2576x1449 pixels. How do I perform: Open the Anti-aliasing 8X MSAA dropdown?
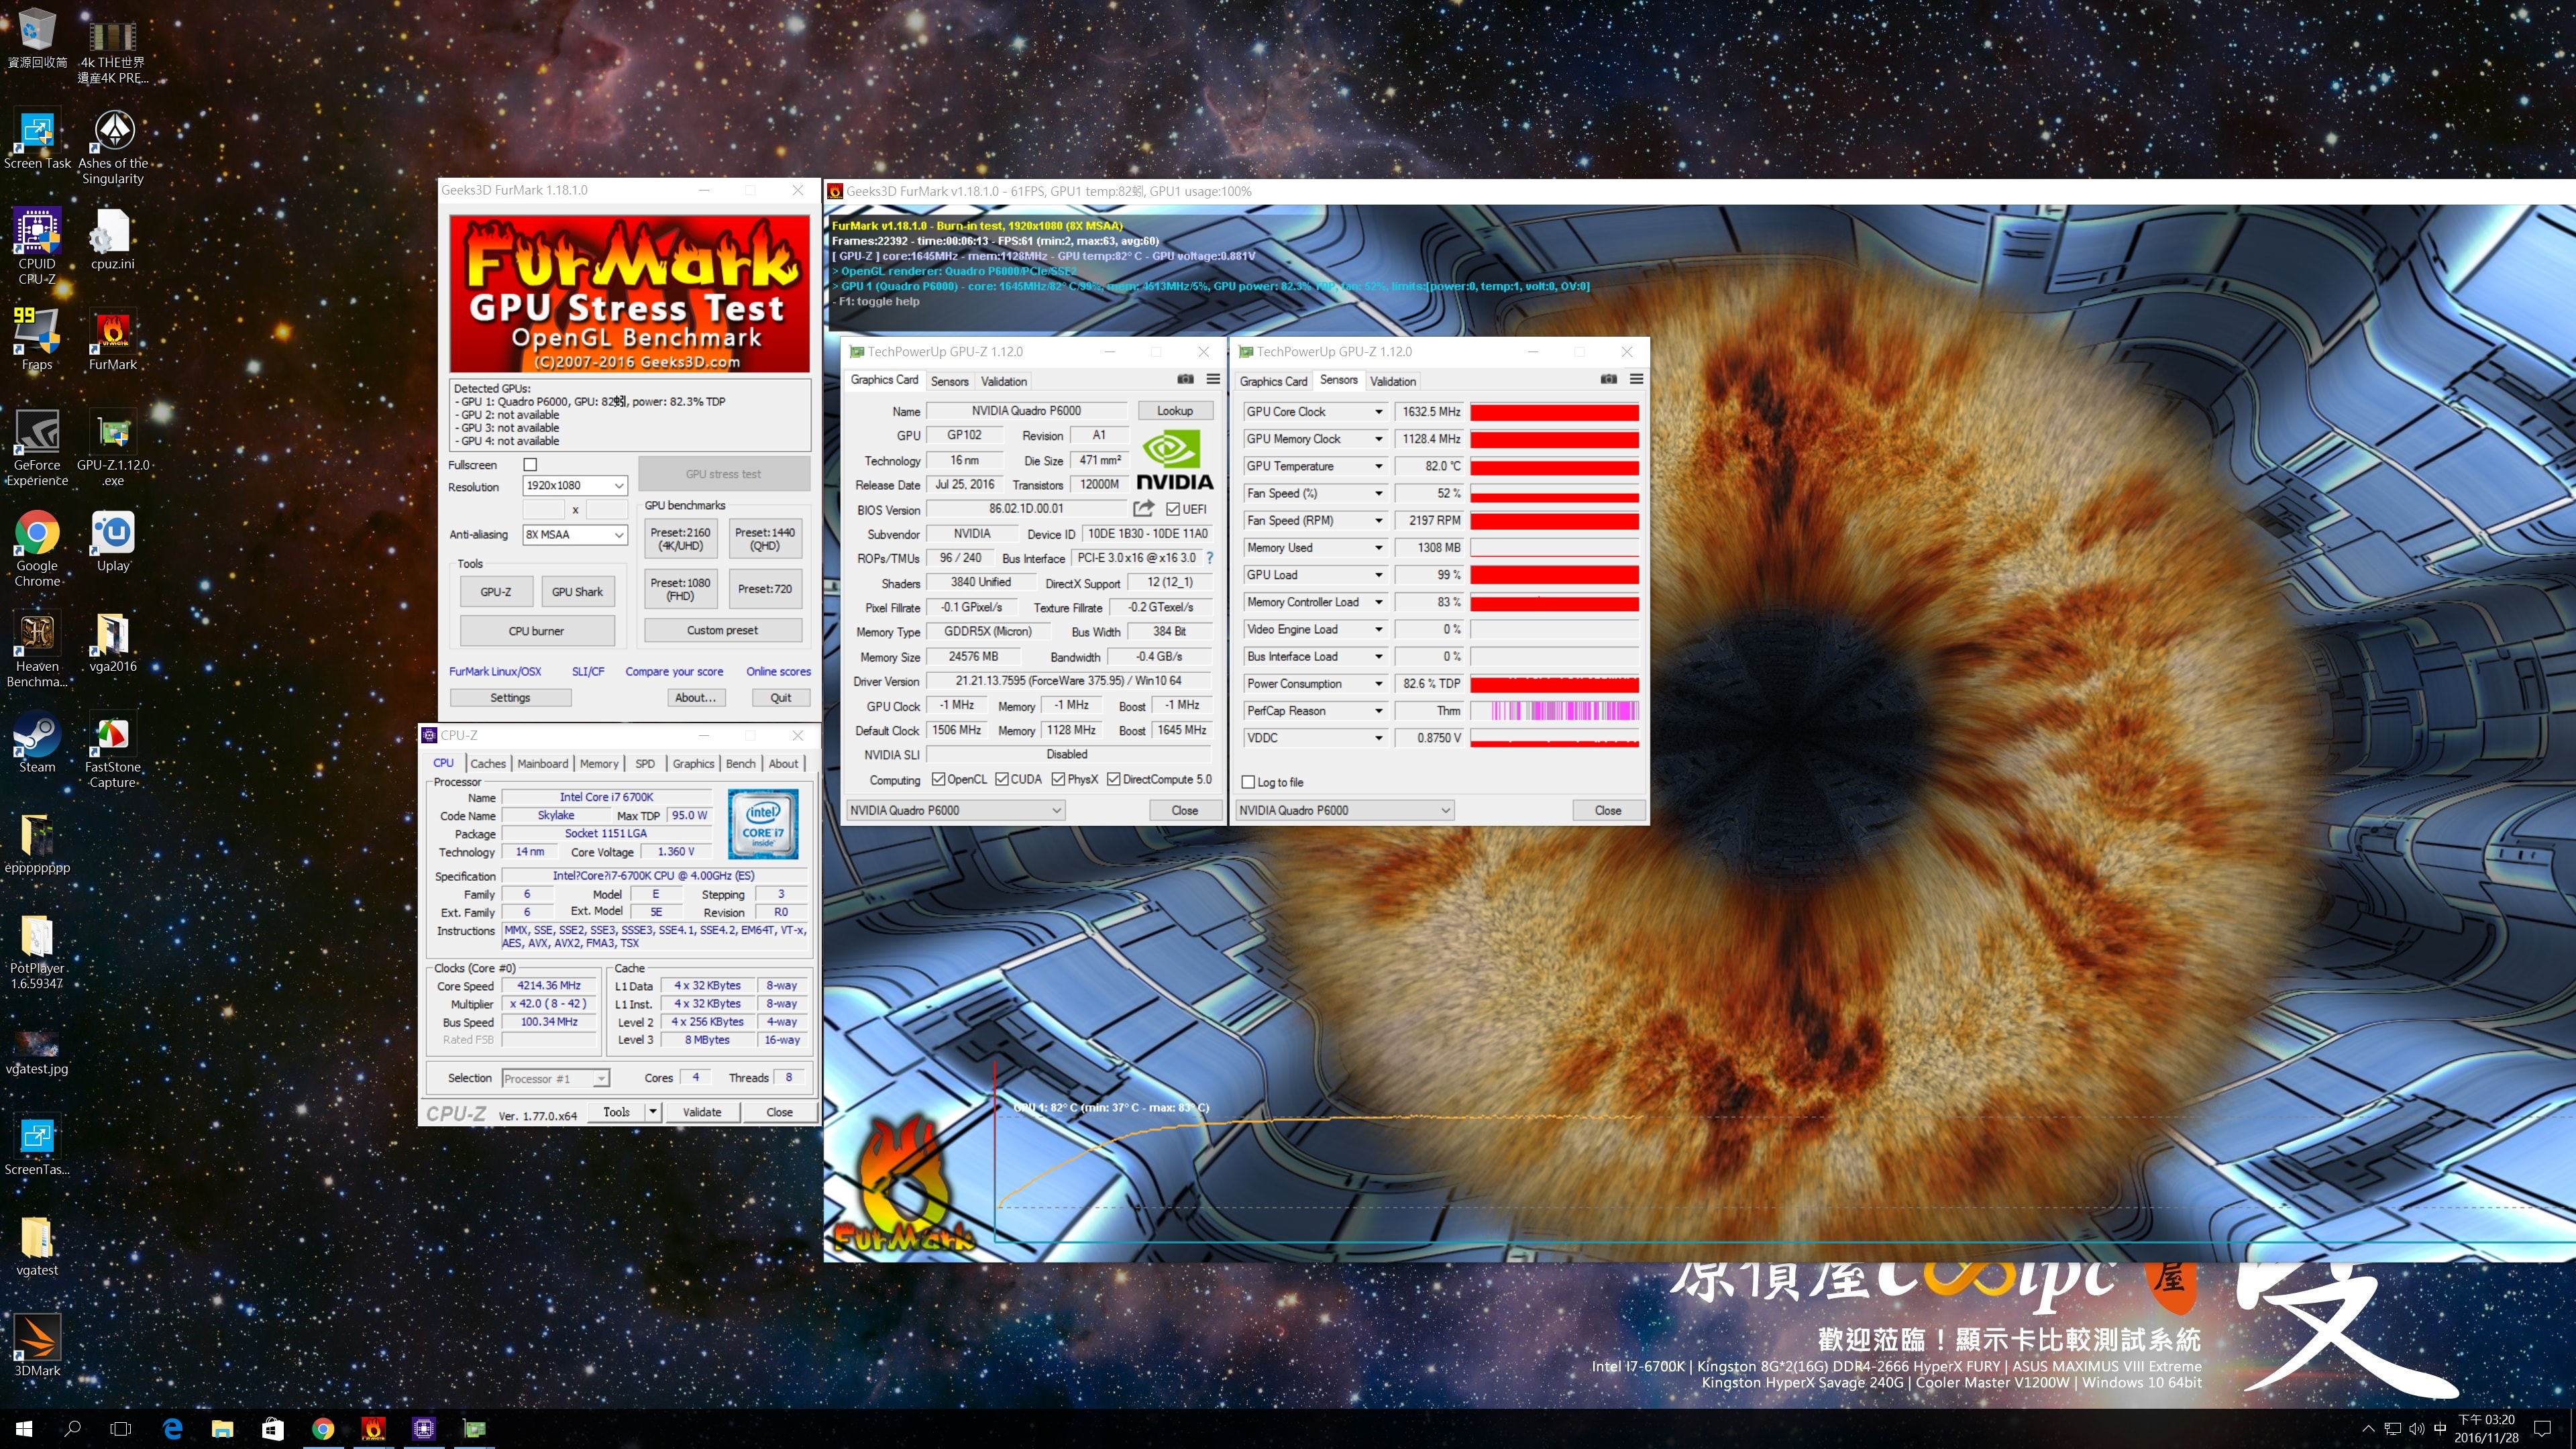pos(575,534)
